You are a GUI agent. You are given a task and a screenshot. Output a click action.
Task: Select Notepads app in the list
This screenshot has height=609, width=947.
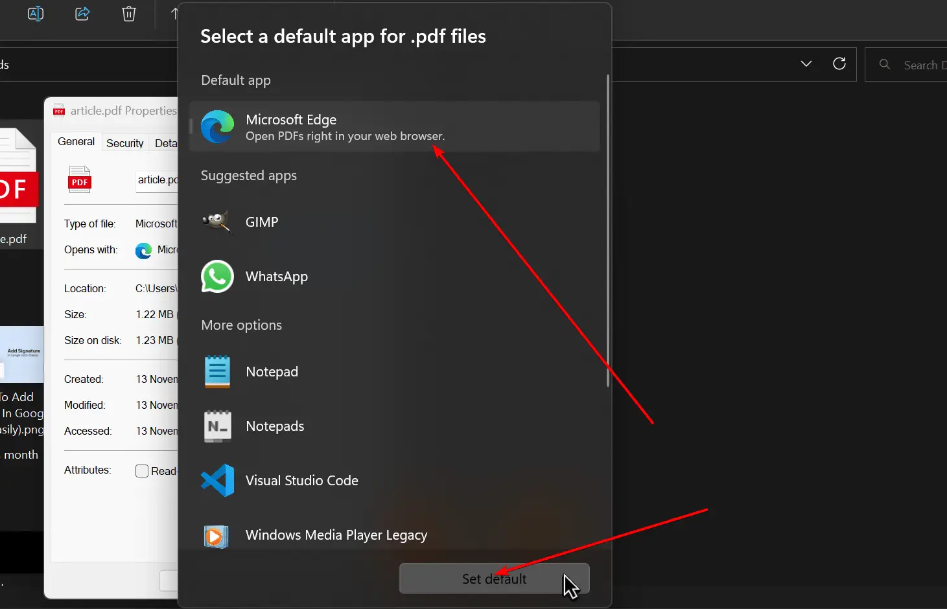tap(395, 426)
